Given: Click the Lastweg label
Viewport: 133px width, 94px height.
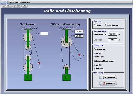Looking at the screenshot, I should click(97, 40).
